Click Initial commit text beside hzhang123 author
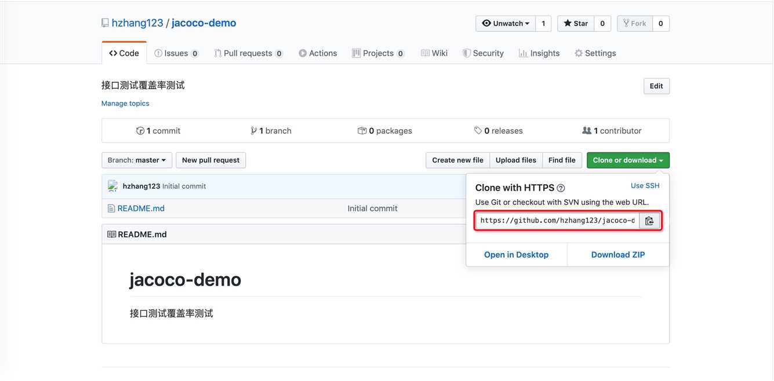 click(x=184, y=186)
